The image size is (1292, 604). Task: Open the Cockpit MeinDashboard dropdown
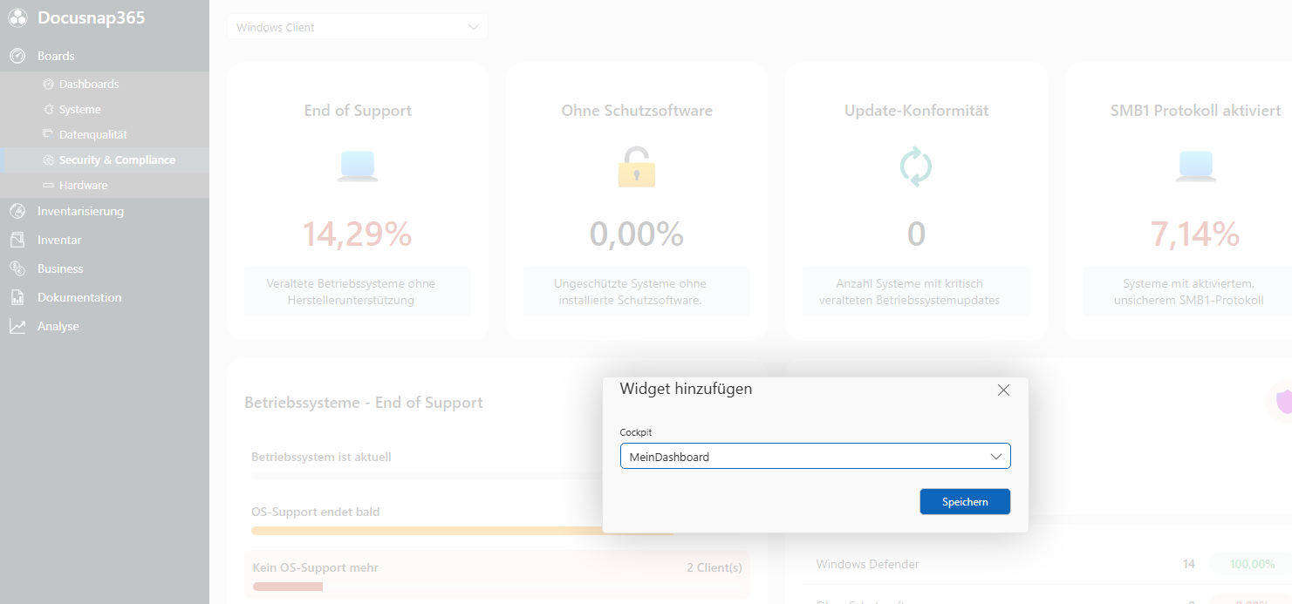(815, 457)
